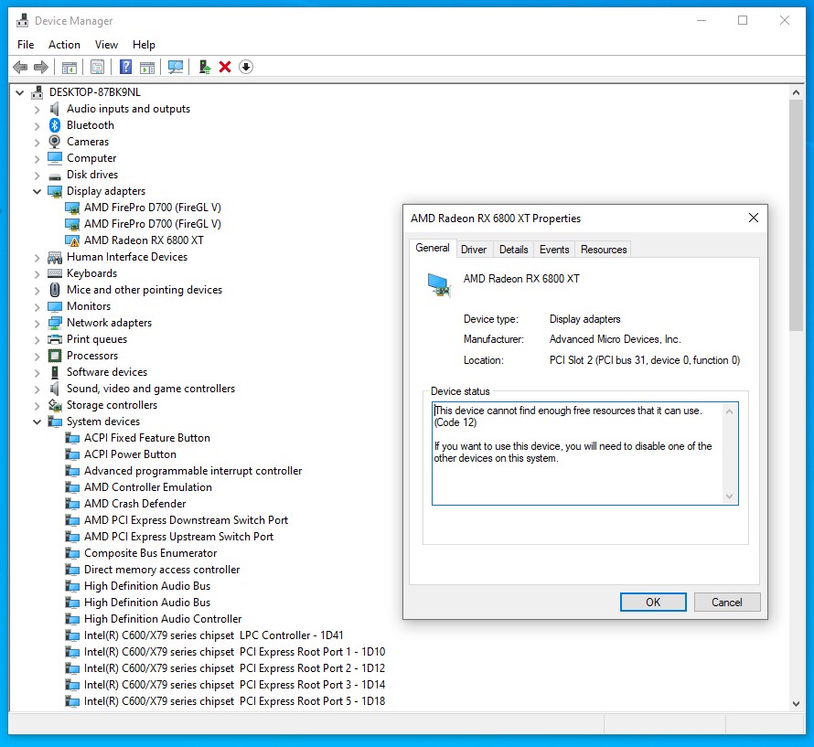
Task: Click the Human Interface Devices icon
Action: click(55, 257)
